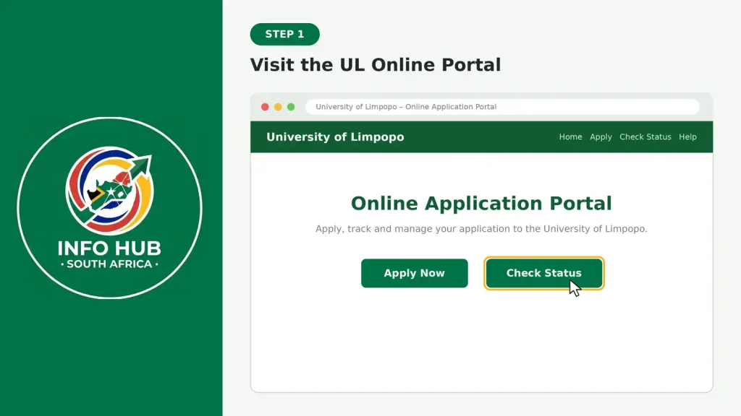Image resolution: width=741 pixels, height=416 pixels.
Task: Click the Check Status button
Action: (544, 273)
